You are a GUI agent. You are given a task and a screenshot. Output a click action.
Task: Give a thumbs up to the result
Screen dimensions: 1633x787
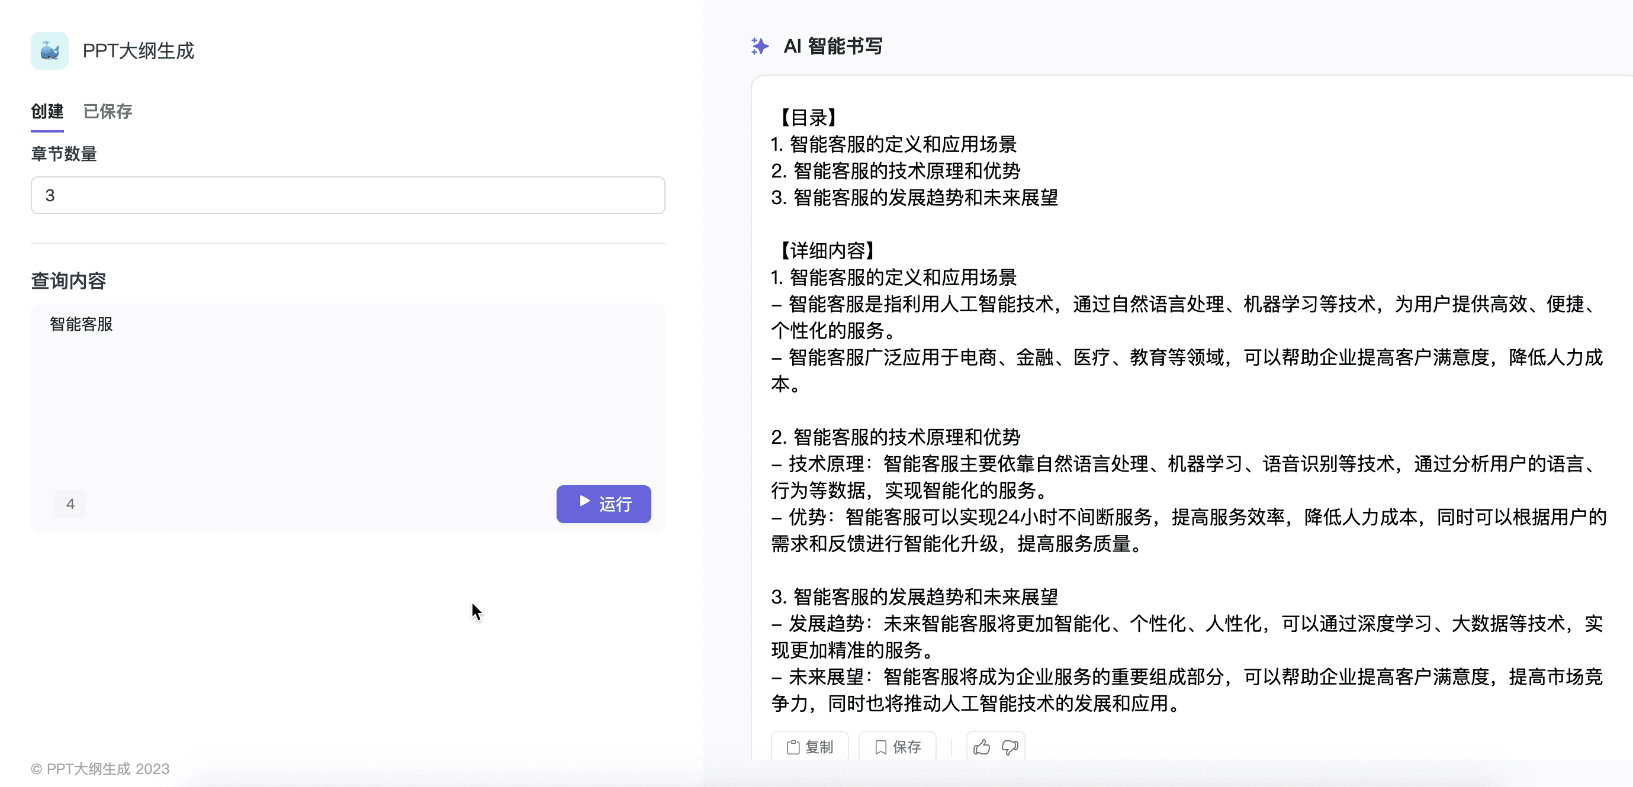pos(981,747)
